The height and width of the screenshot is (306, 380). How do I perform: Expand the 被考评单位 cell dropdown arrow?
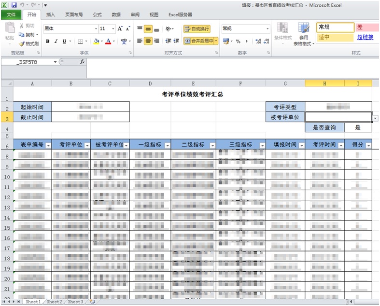375,118
